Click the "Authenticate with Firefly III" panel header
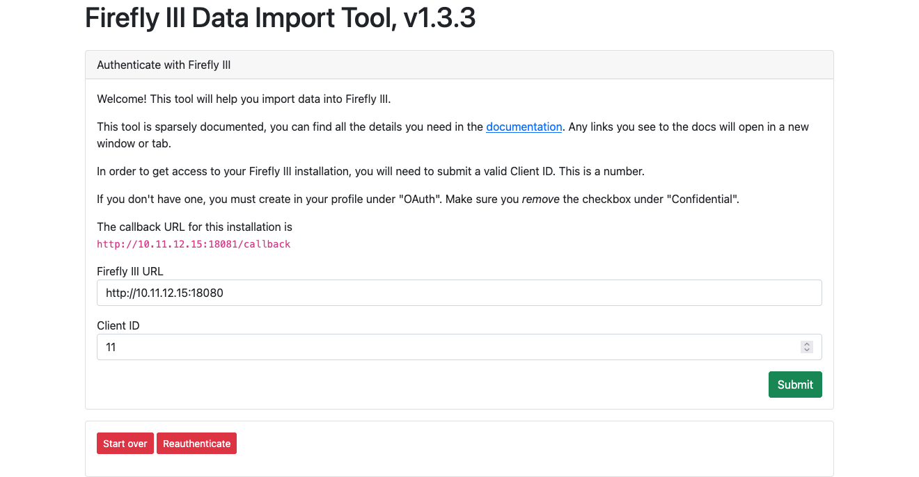919x477 pixels. pyautogui.click(x=164, y=65)
